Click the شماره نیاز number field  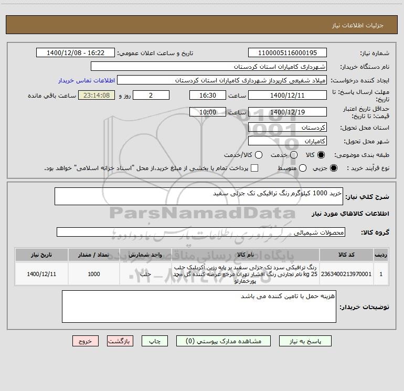click(x=288, y=52)
